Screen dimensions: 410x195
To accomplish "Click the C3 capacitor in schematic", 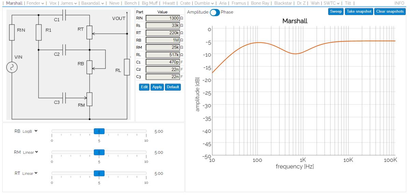I will 65,98.
